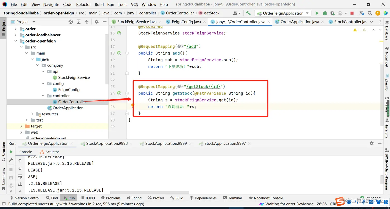Collapse the order-openfeign module node
390x209 pixels.
point(16,41)
